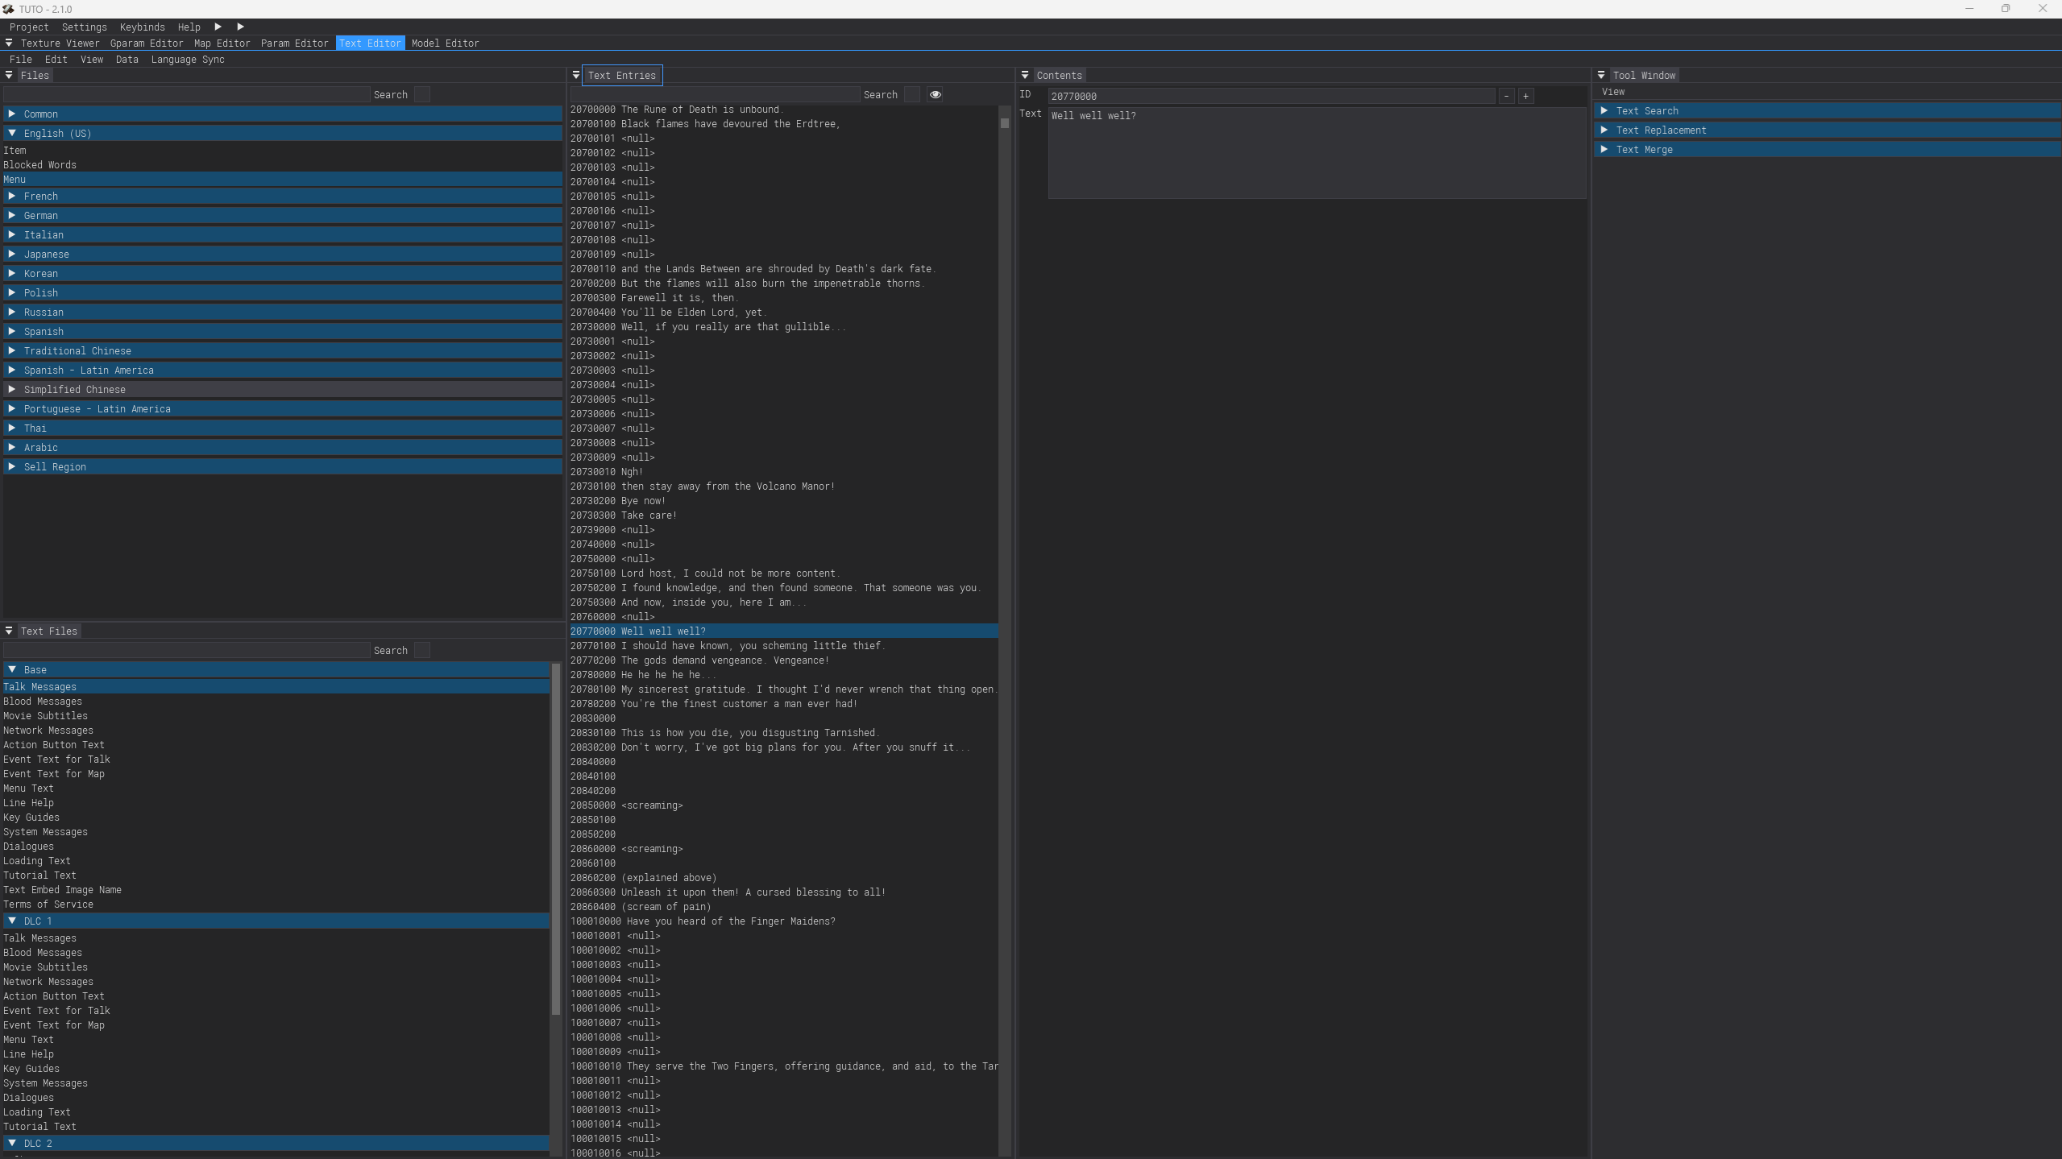This screenshot has height=1159, width=2062.
Task: Click the Text Entries list scrollbar thumb
Action: 1004,123
